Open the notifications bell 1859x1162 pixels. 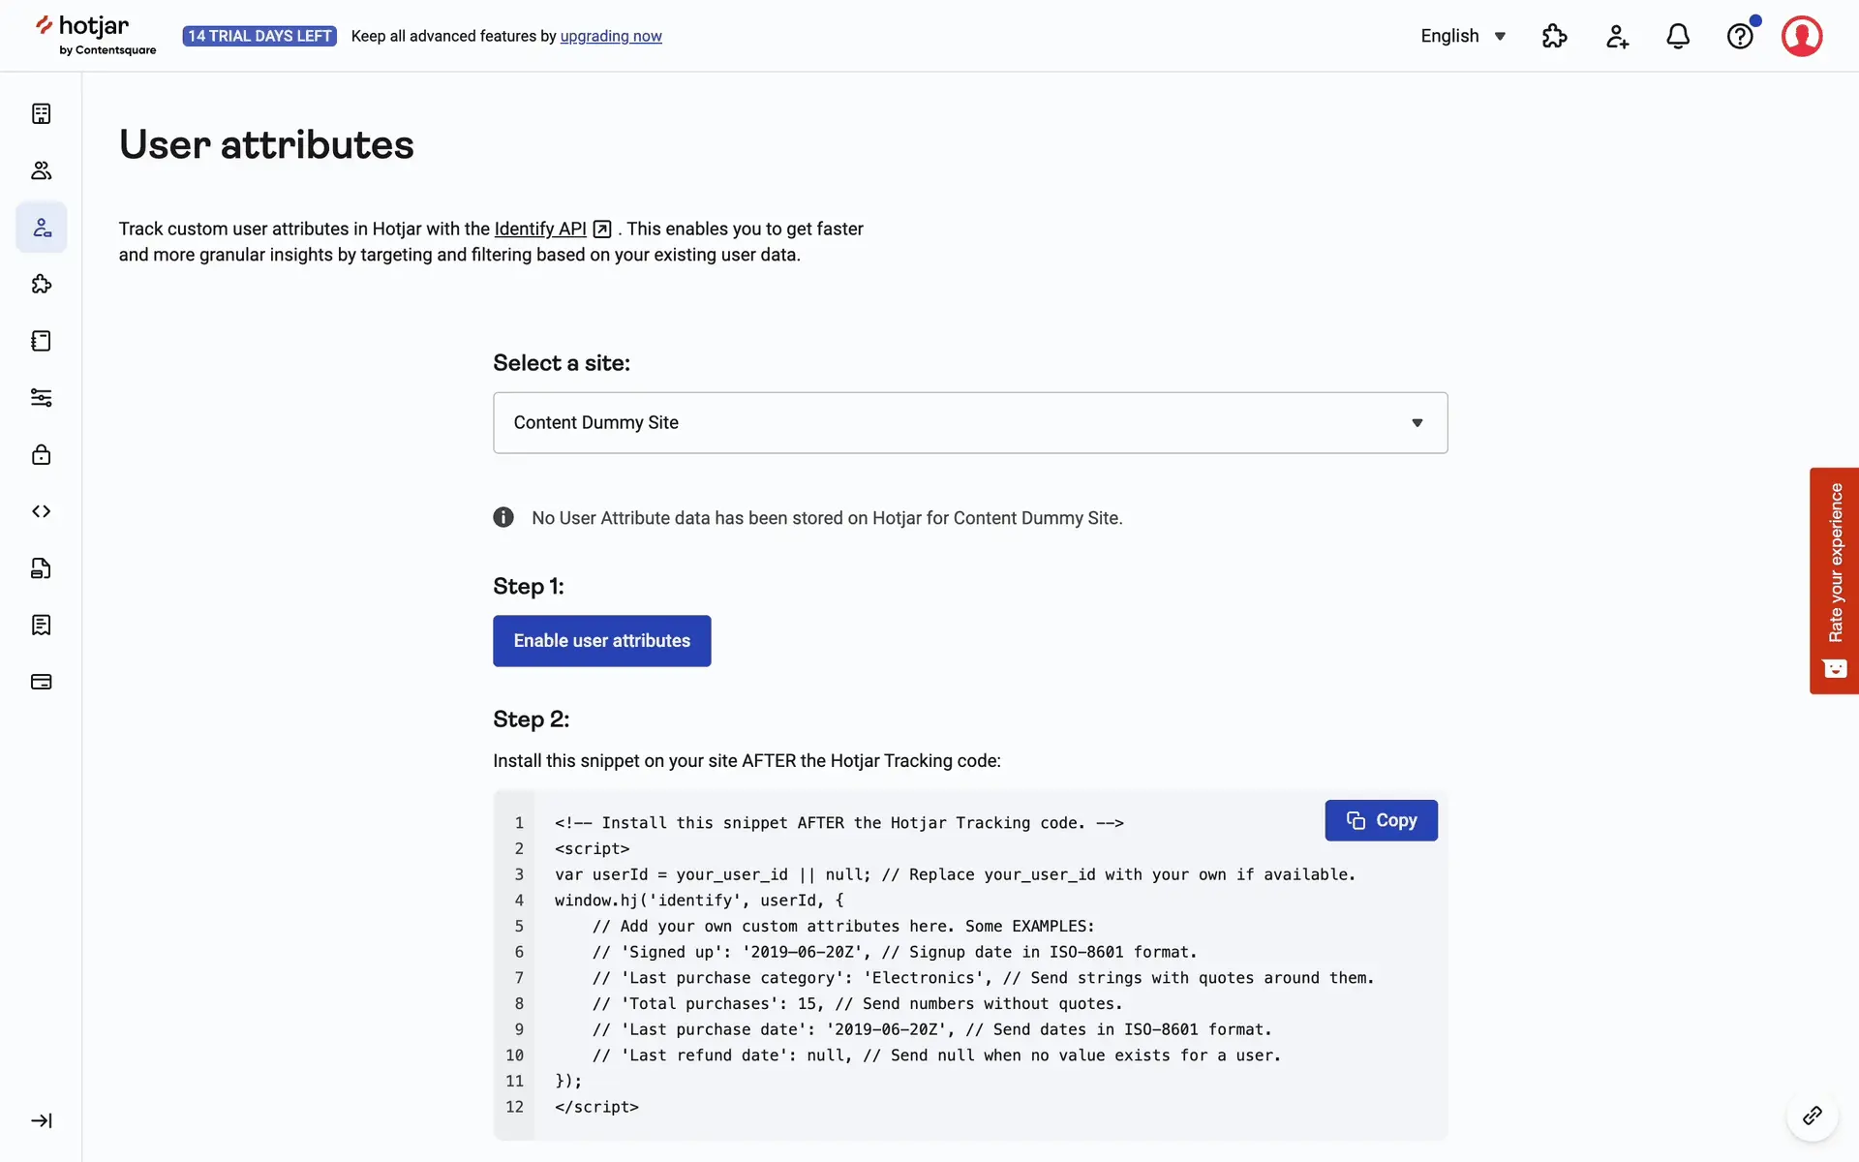(x=1678, y=36)
